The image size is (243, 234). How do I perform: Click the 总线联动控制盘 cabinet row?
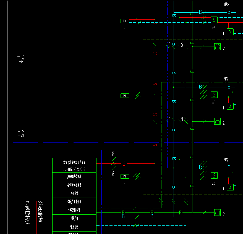click(74, 185)
